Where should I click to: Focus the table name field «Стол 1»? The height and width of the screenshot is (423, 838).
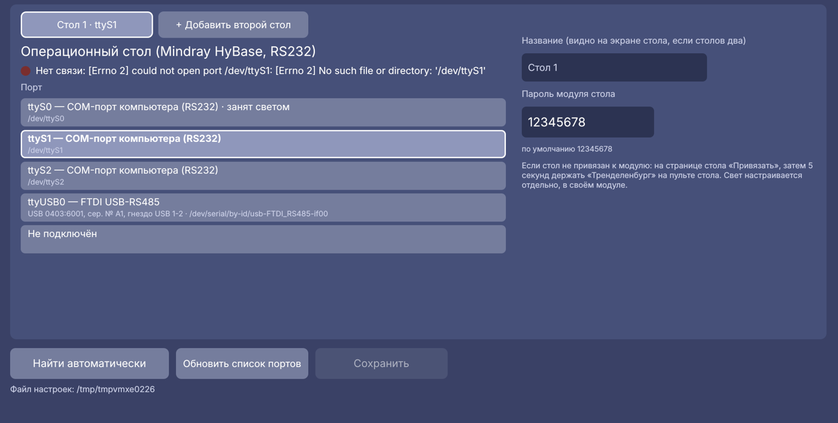[614, 68]
